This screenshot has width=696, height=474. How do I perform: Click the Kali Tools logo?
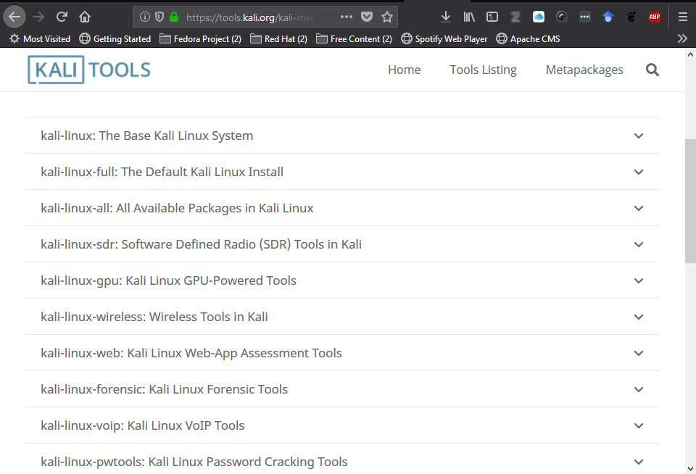coord(89,70)
